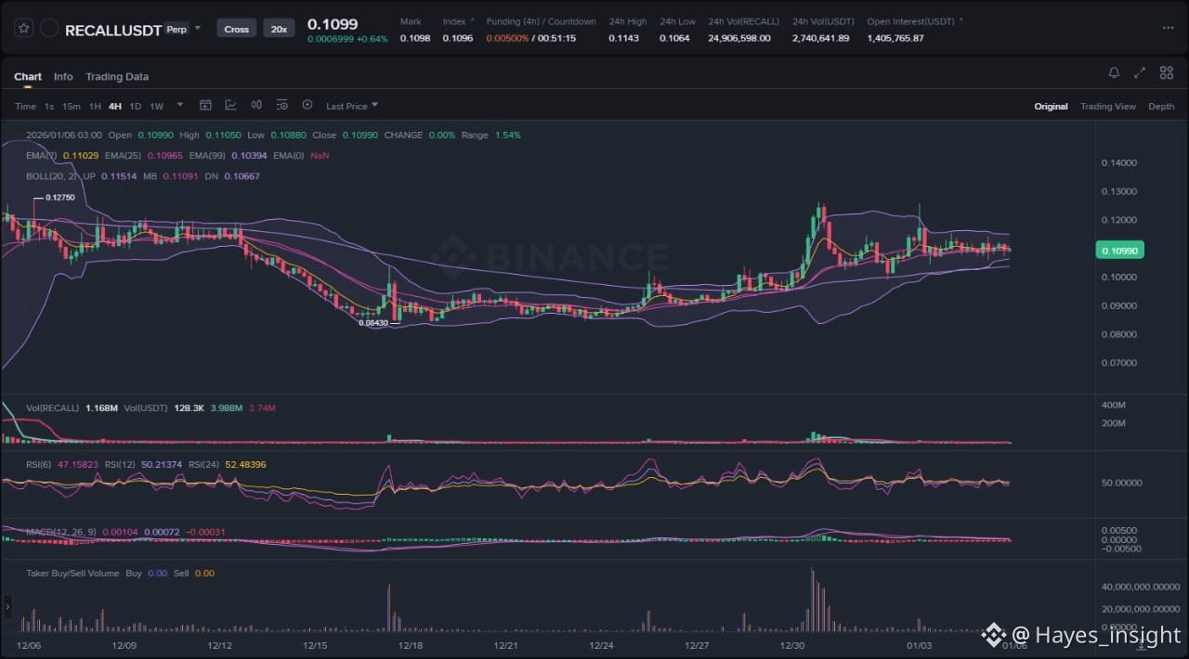
Task: Open the calendar date picker icon
Action: click(x=205, y=106)
